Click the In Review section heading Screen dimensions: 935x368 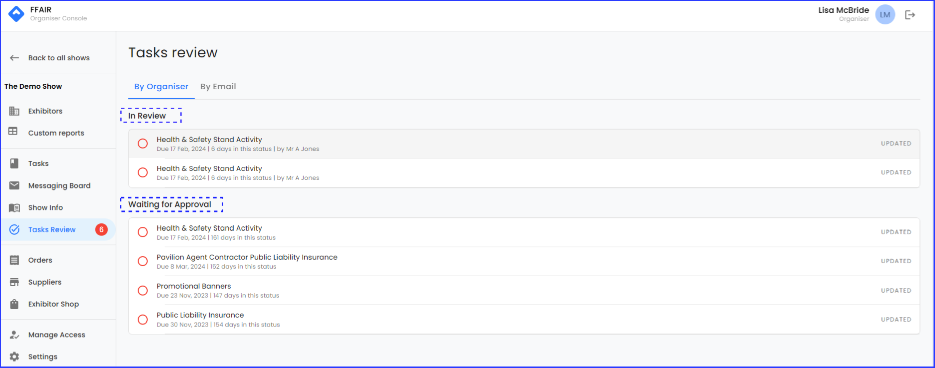pyautogui.click(x=147, y=116)
